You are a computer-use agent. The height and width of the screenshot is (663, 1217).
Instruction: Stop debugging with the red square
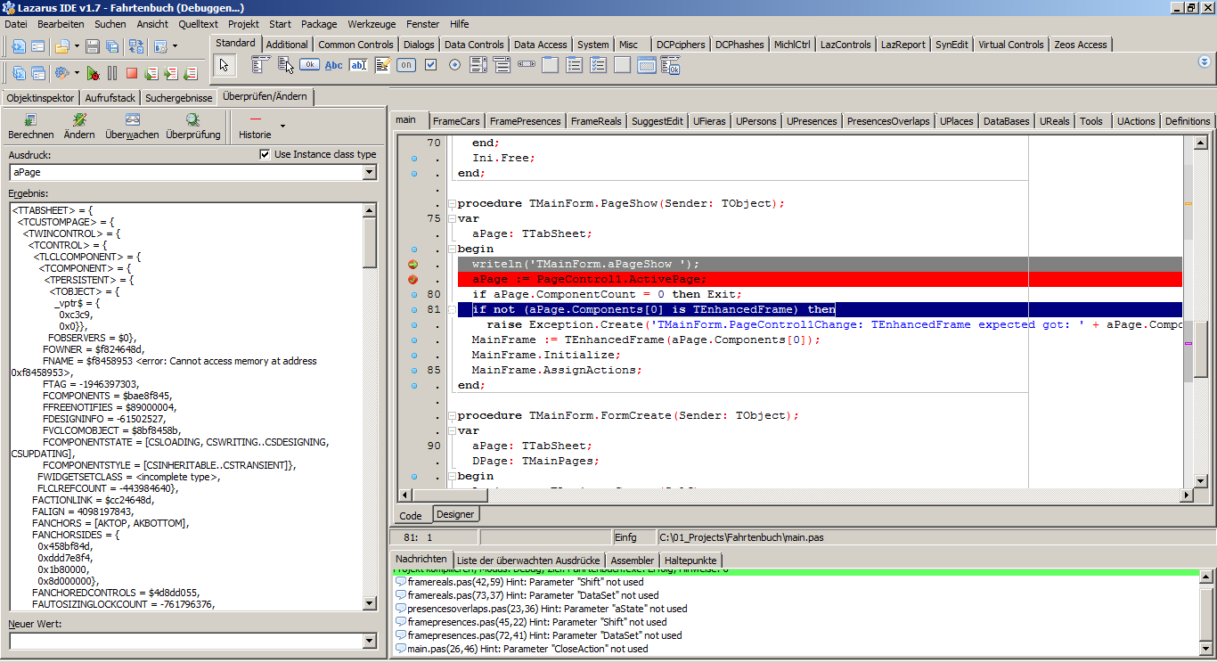pyautogui.click(x=132, y=73)
